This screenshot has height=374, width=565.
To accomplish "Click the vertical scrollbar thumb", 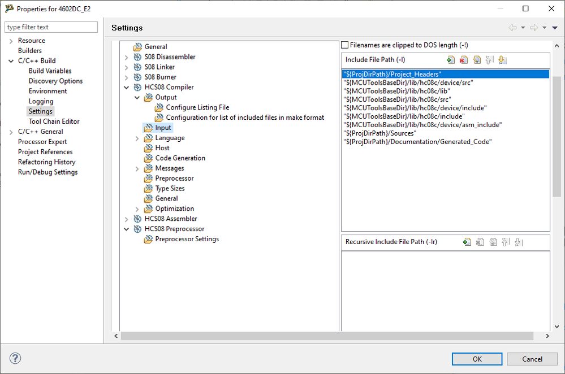I will [557, 137].
